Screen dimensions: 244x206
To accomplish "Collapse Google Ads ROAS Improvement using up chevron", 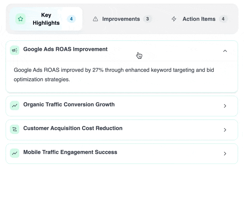I will pos(225,51).
